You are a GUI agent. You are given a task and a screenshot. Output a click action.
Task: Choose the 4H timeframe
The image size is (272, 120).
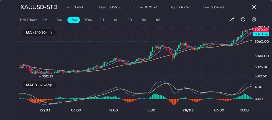pos(116,20)
